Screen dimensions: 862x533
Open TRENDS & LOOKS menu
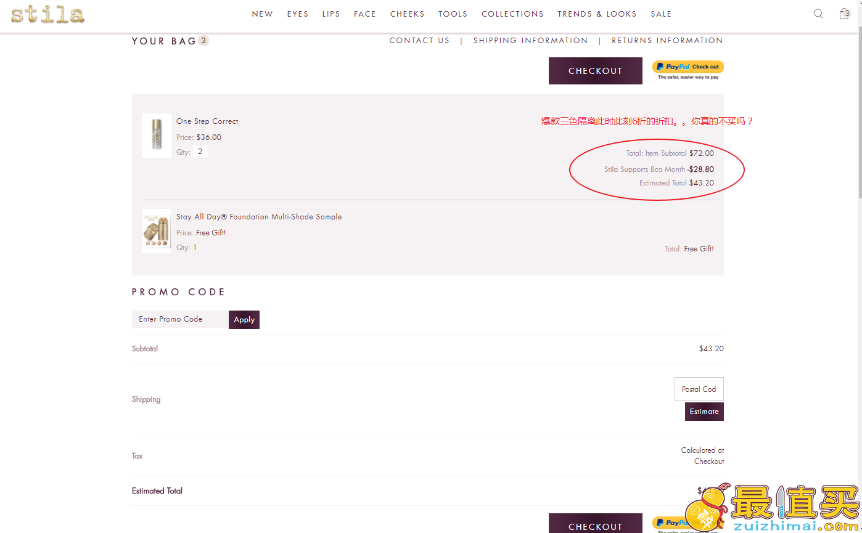click(x=597, y=14)
